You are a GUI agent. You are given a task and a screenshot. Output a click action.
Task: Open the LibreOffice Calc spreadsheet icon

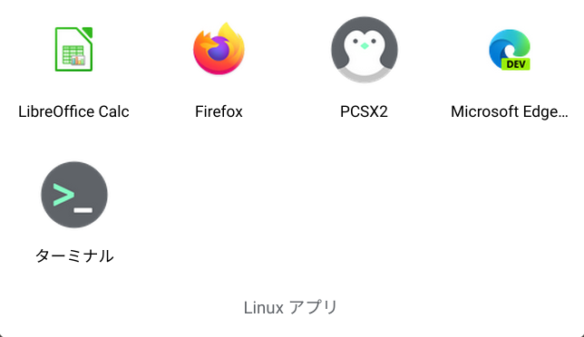pos(73,49)
